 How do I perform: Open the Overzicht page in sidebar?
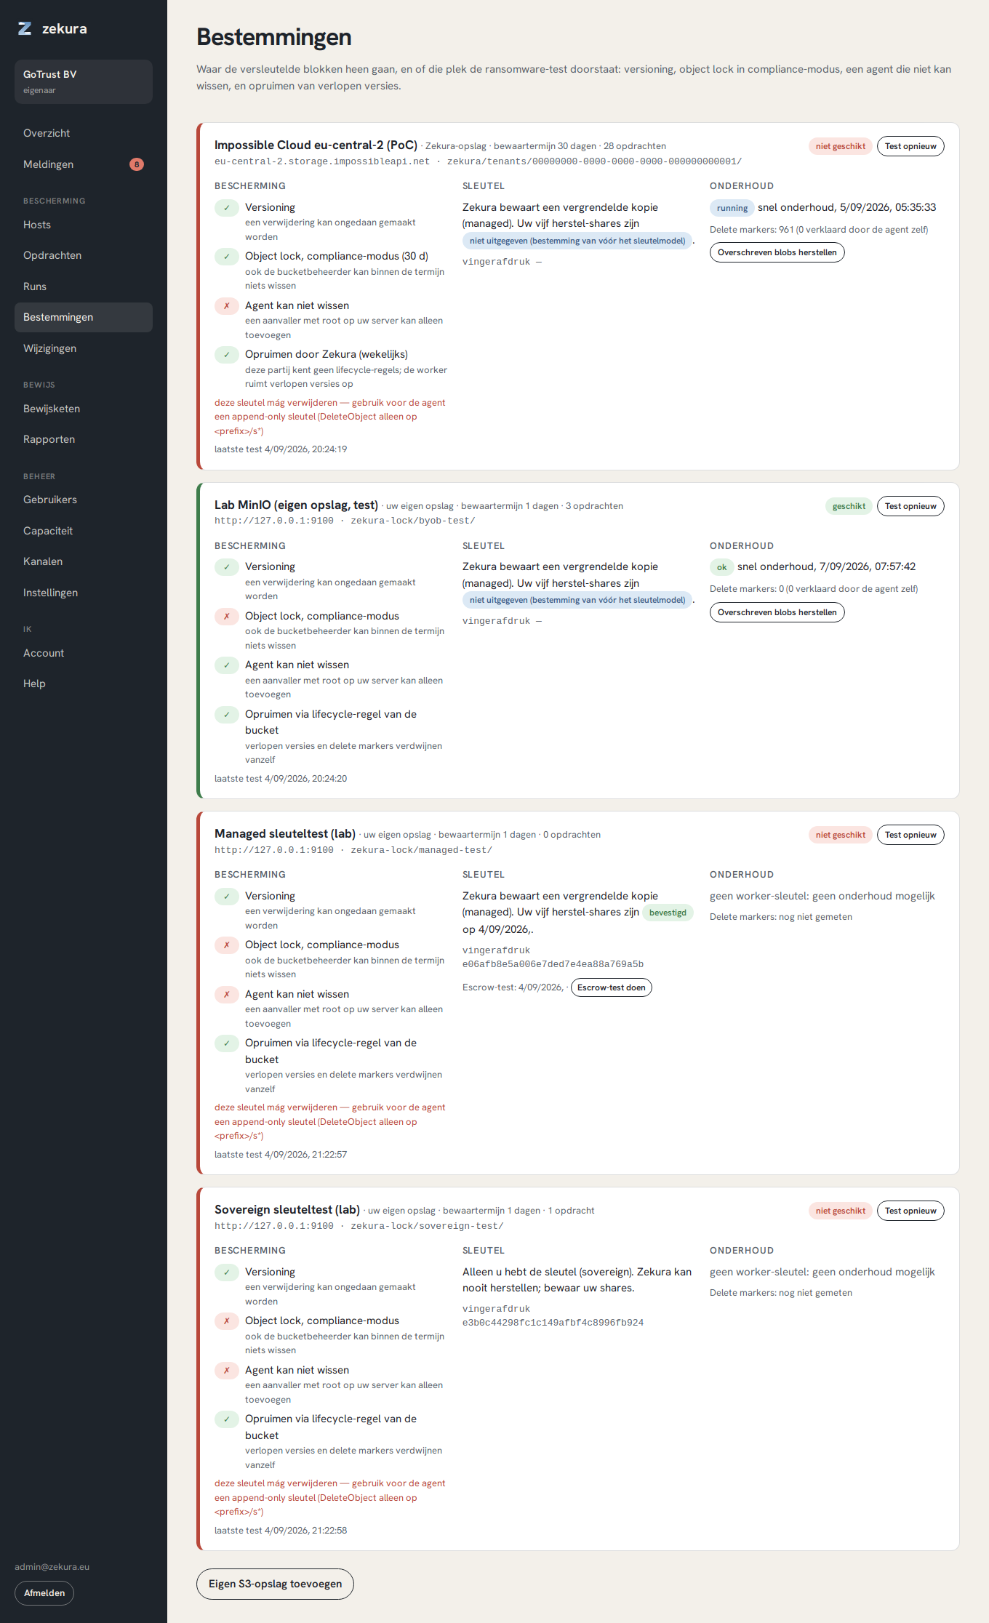(x=84, y=133)
